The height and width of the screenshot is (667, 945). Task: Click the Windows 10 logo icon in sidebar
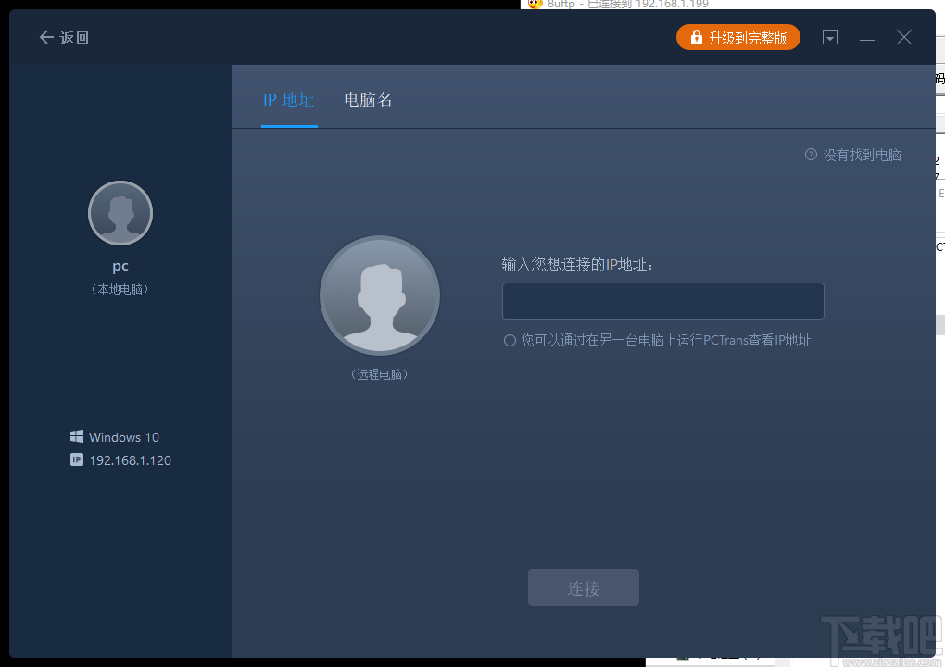[x=76, y=436]
